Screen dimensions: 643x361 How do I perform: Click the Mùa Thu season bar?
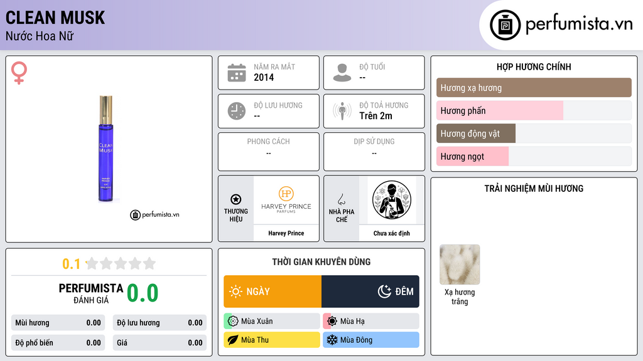click(272, 340)
